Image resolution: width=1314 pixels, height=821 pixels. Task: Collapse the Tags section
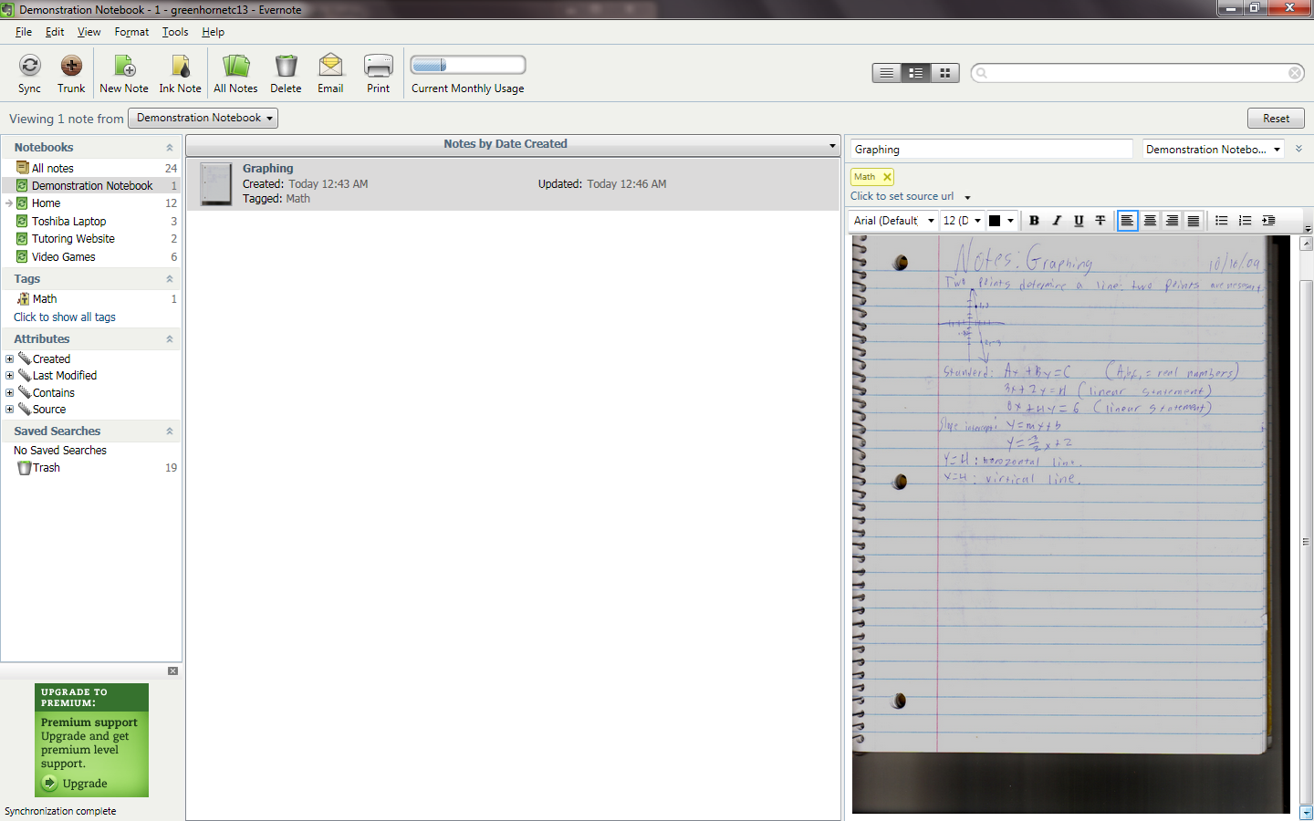(169, 279)
